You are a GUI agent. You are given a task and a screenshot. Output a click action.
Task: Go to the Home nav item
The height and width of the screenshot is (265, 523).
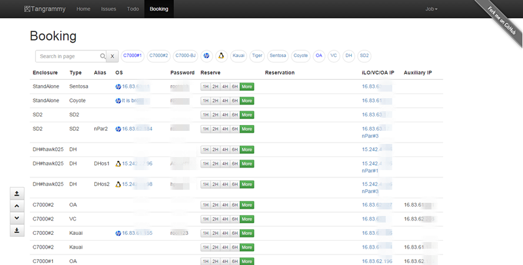click(84, 9)
